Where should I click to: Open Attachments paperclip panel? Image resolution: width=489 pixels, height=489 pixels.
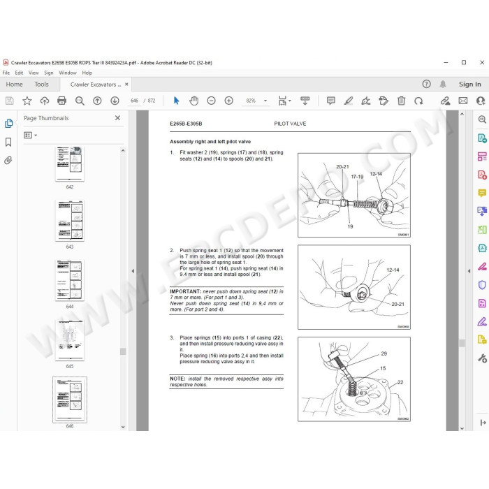point(8,160)
